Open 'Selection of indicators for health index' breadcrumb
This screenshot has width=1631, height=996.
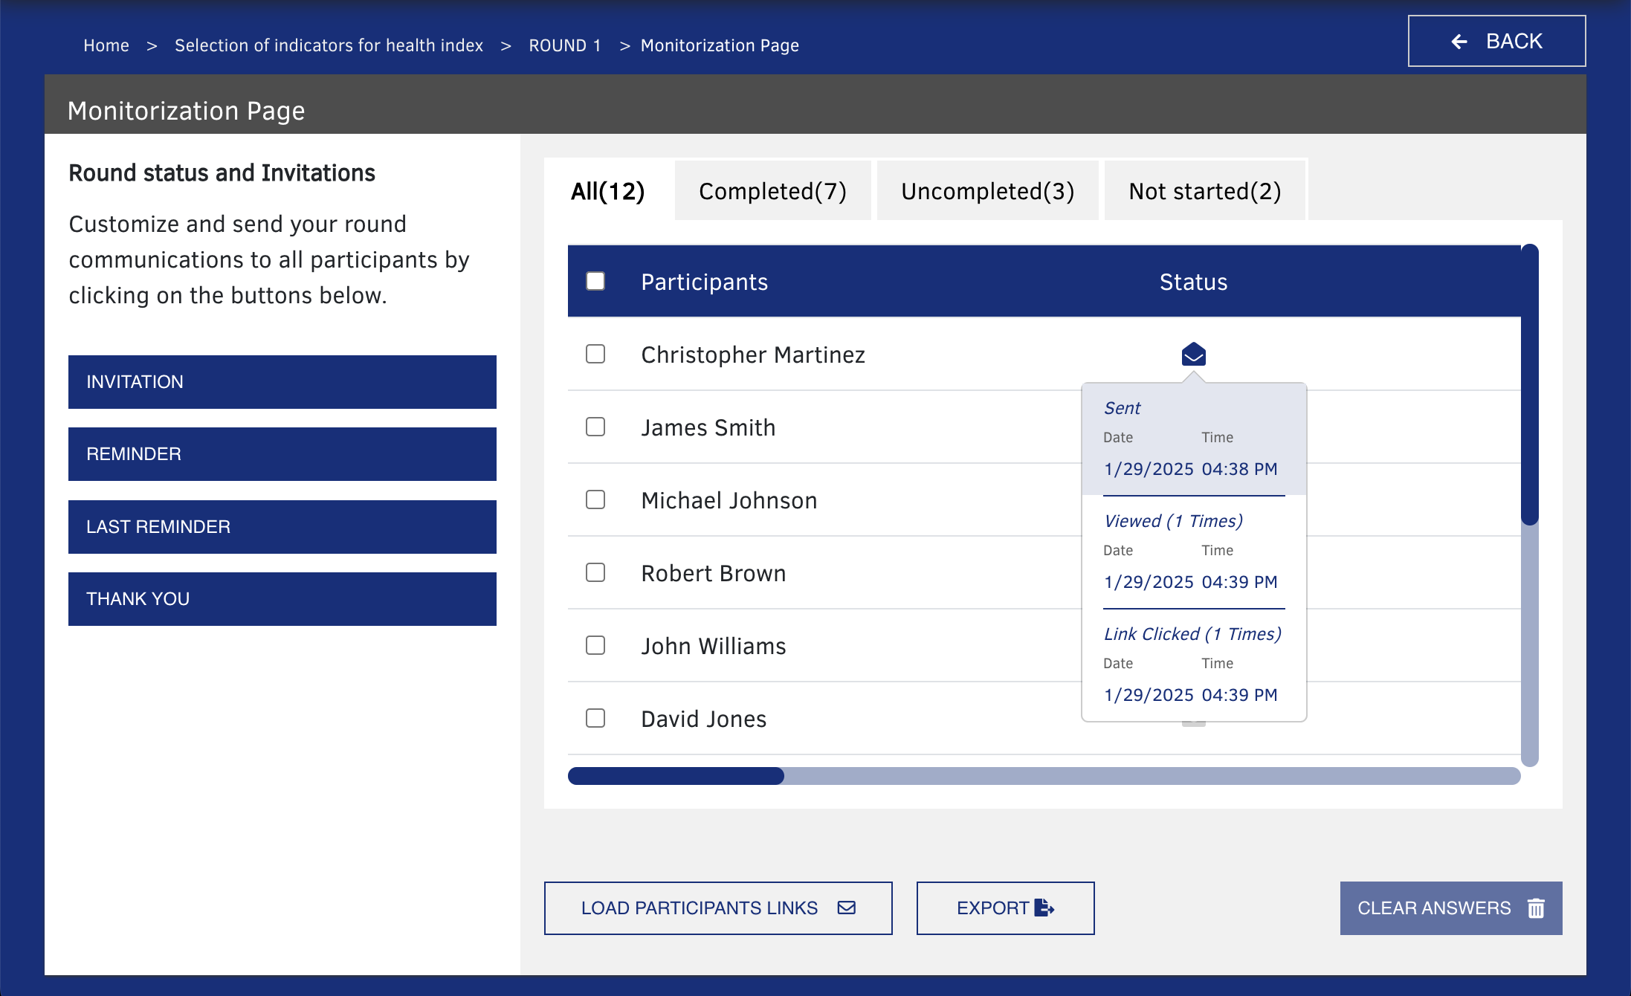click(x=329, y=45)
